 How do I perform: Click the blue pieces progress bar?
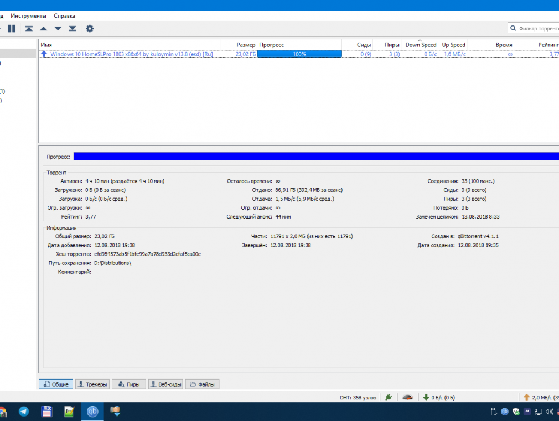(x=316, y=156)
